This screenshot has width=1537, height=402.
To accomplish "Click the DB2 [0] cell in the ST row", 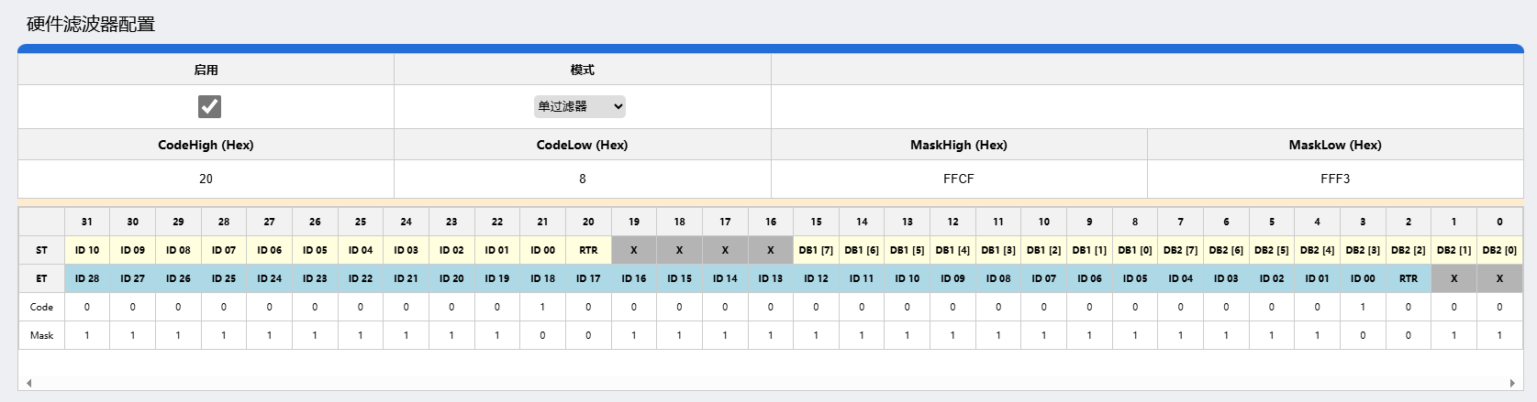I will click(1499, 250).
